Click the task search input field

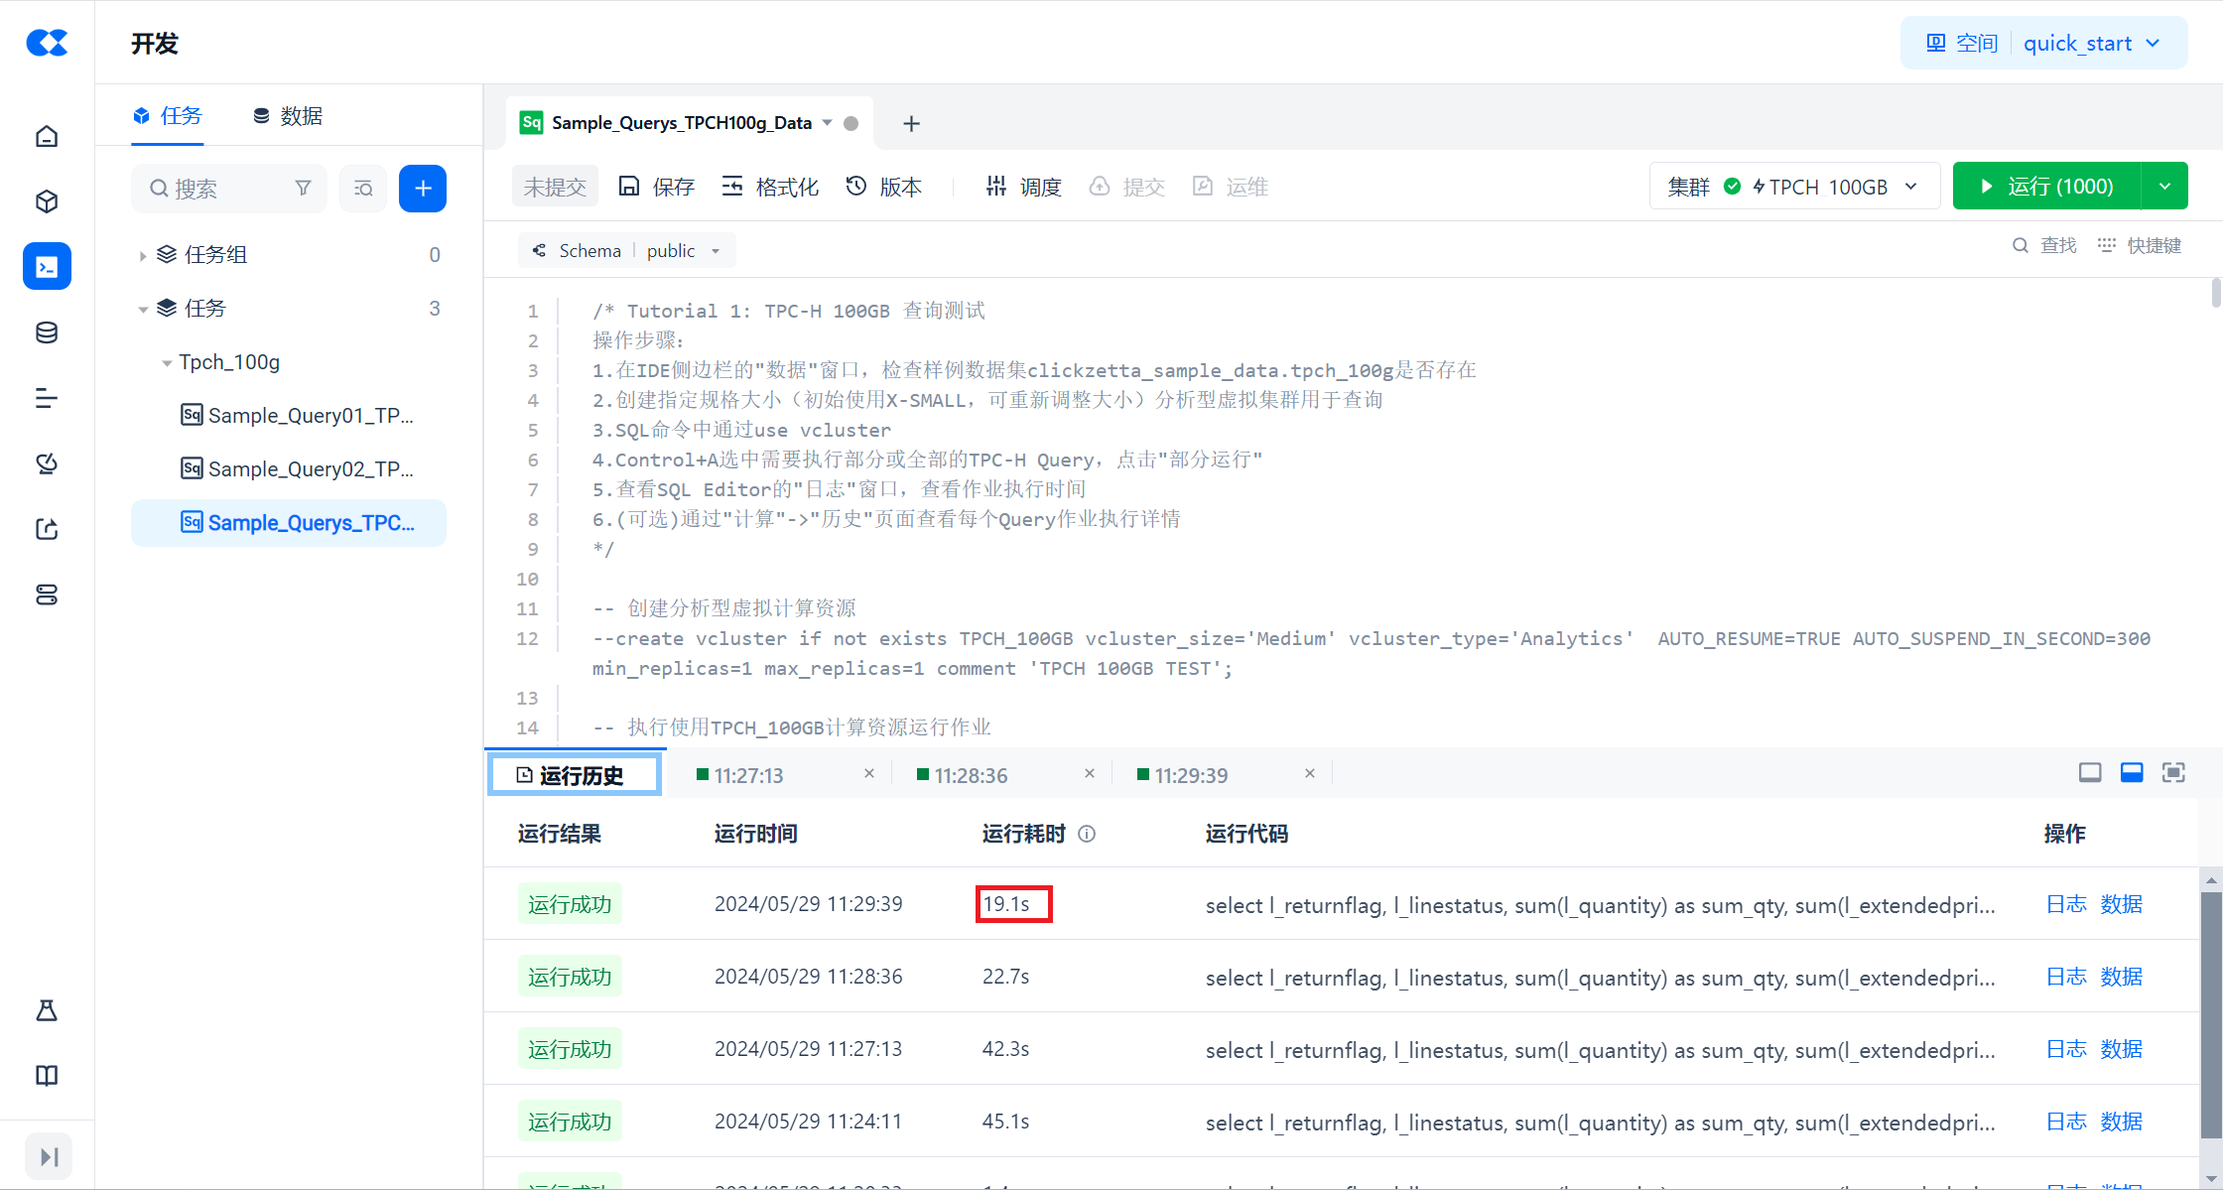pos(228,189)
